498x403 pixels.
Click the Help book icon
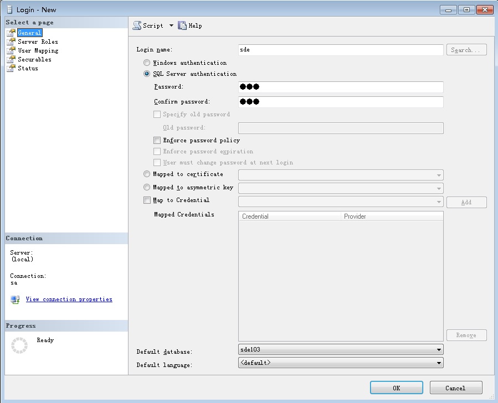click(x=182, y=25)
